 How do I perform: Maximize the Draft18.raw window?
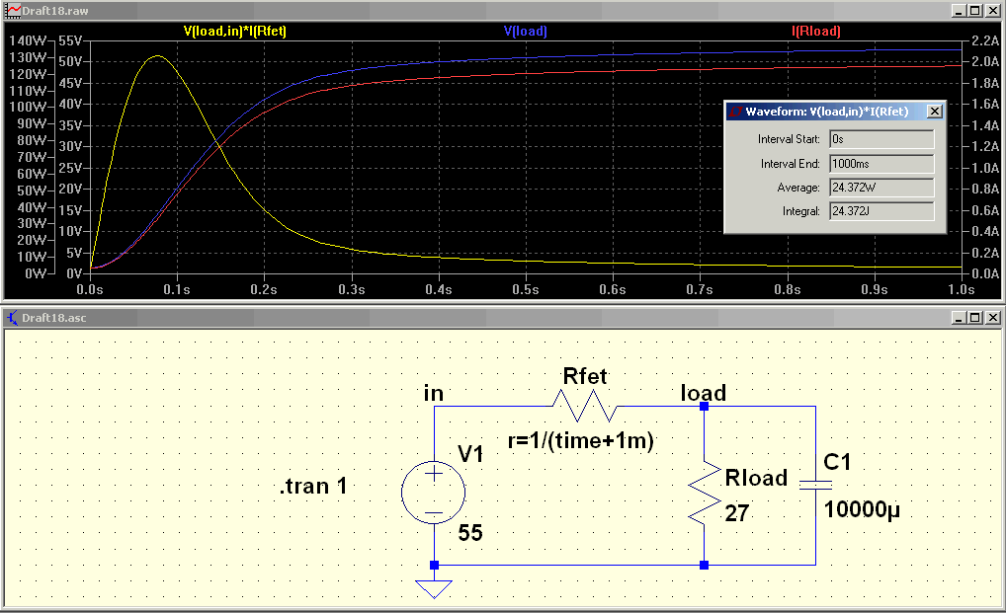pos(975,11)
